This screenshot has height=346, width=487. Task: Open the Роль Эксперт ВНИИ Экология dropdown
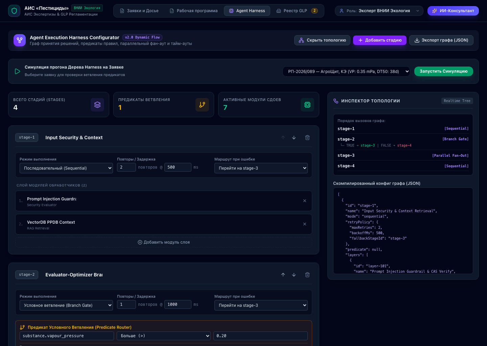(379, 11)
